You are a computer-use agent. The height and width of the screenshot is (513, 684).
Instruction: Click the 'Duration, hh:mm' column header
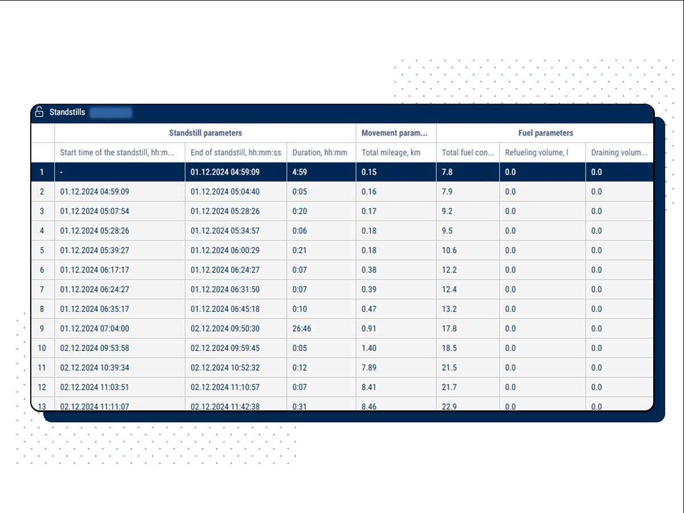pos(317,152)
